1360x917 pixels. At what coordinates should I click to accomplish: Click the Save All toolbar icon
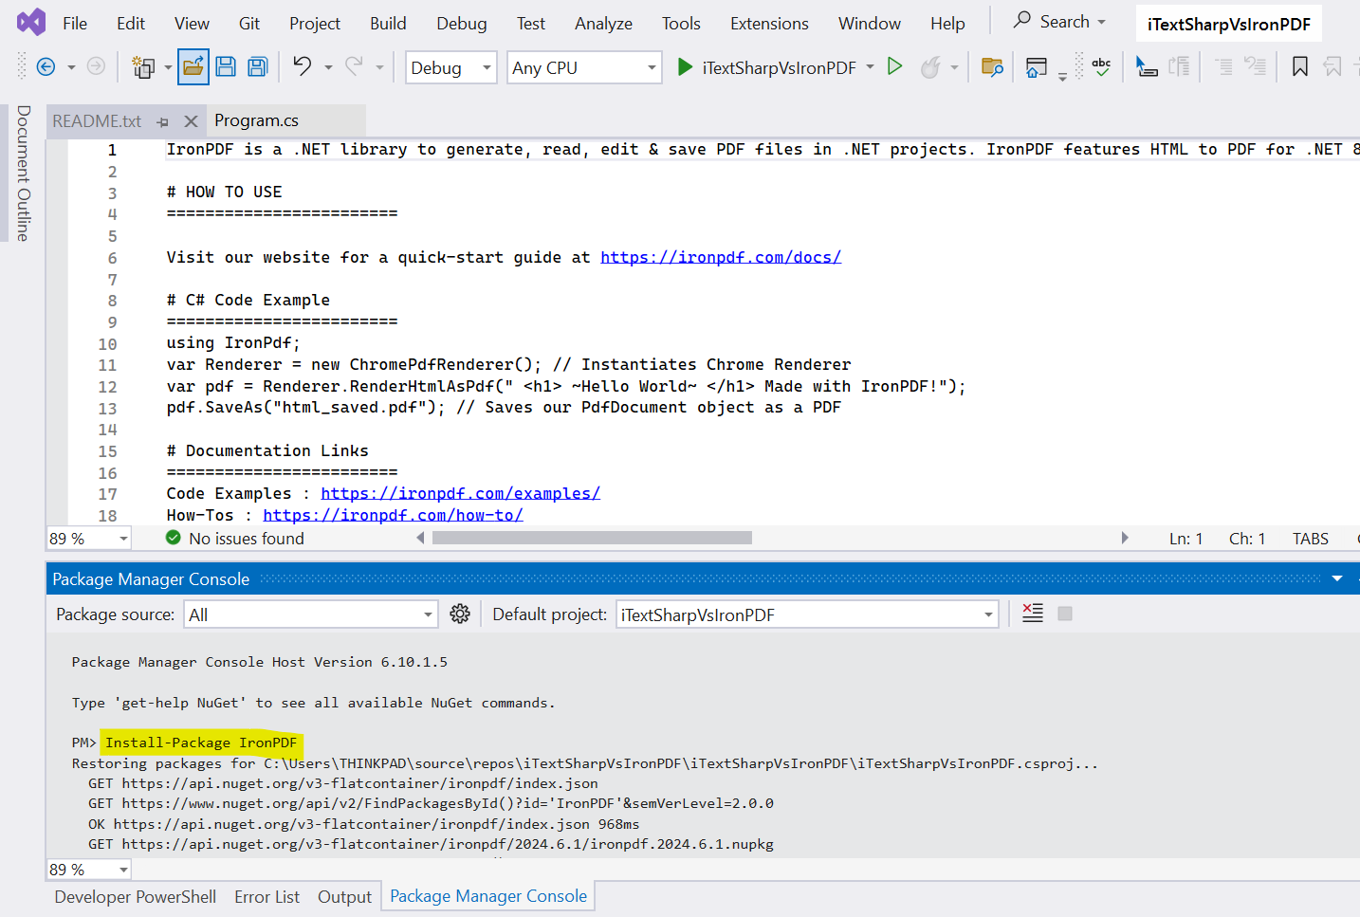(x=257, y=67)
